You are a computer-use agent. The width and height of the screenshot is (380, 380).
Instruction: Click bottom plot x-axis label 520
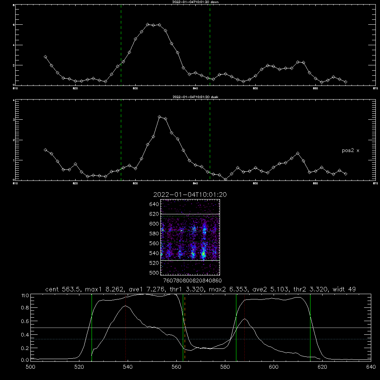click(x=79, y=367)
